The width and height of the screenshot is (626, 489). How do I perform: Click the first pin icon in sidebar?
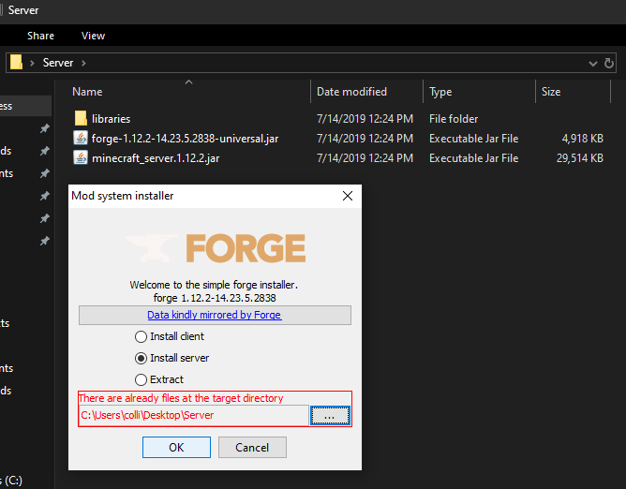click(x=44, y=128)
